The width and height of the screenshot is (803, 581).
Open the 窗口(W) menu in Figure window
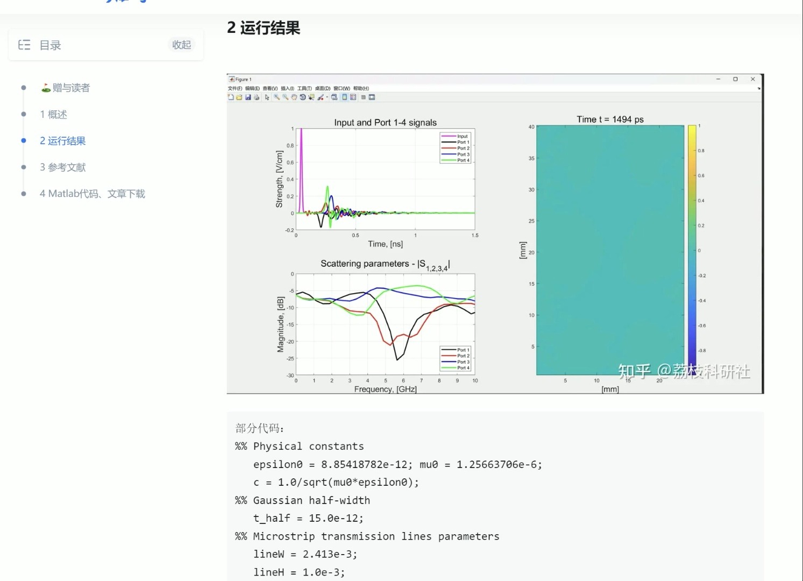coord(342,88)
